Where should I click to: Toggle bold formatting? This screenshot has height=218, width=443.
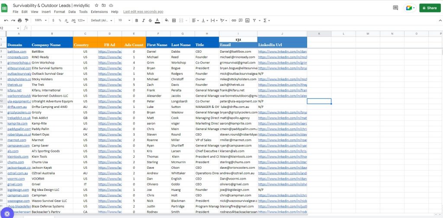point(137,20)
